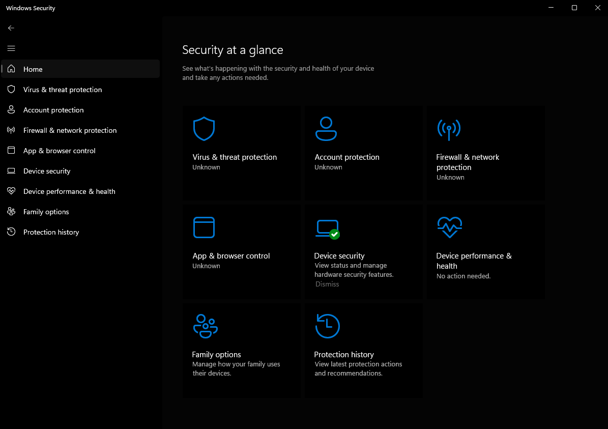Click the Account protection person icon in sidebar

[x=11, y=109]
